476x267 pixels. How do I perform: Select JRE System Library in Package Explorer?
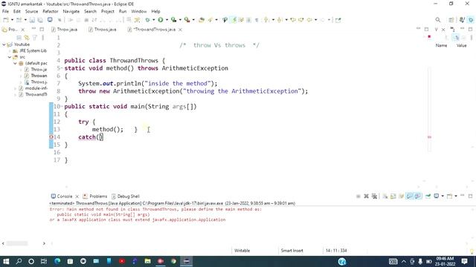(30, 51)
